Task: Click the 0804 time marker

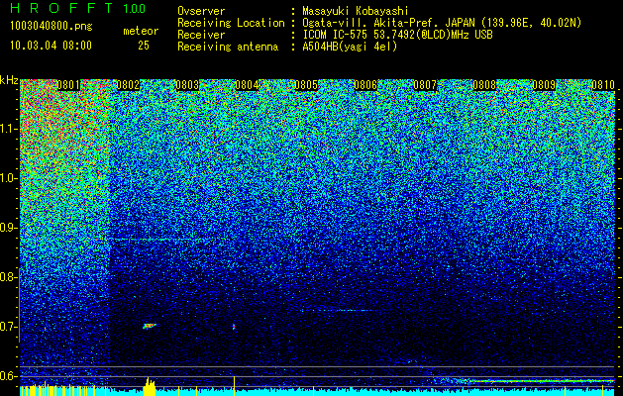Action: 247,85
